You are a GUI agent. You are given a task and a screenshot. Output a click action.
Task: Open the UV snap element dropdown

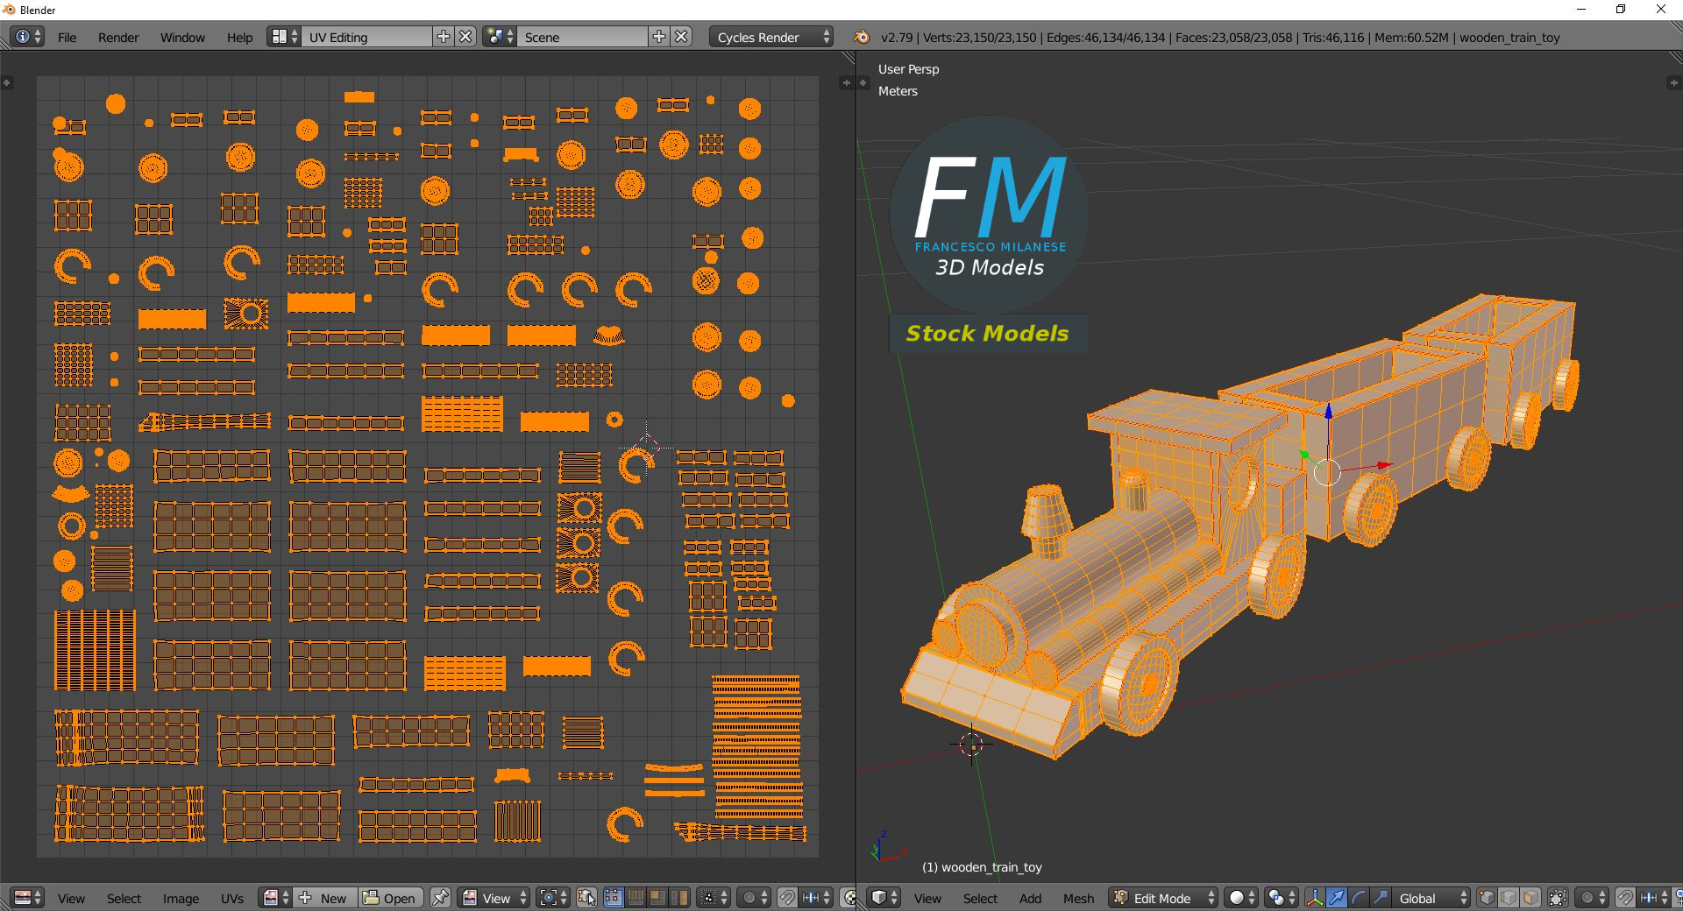pos(816,898)
